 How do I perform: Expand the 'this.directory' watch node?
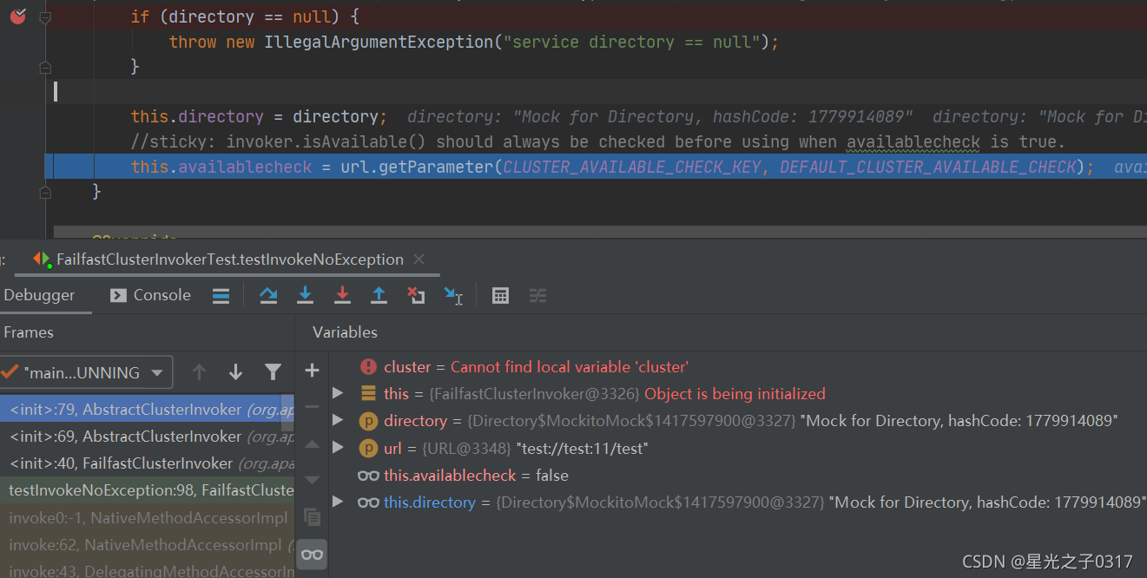338,502
